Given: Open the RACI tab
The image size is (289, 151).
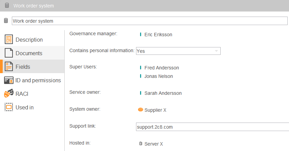Looking at the screenshot, I should [22, 94].
